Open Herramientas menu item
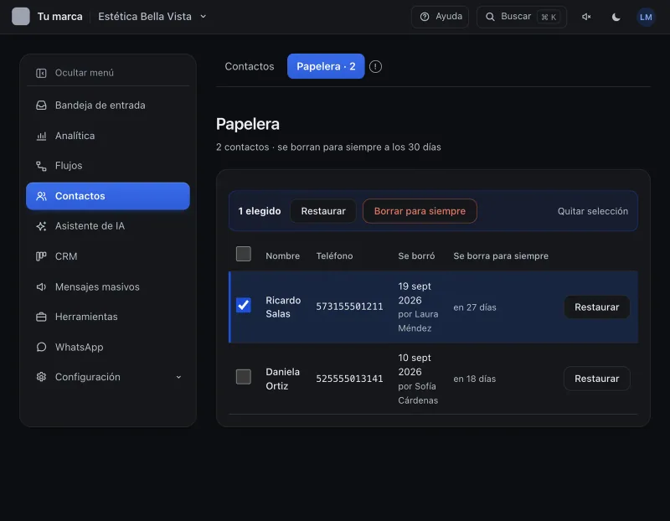 108,317
